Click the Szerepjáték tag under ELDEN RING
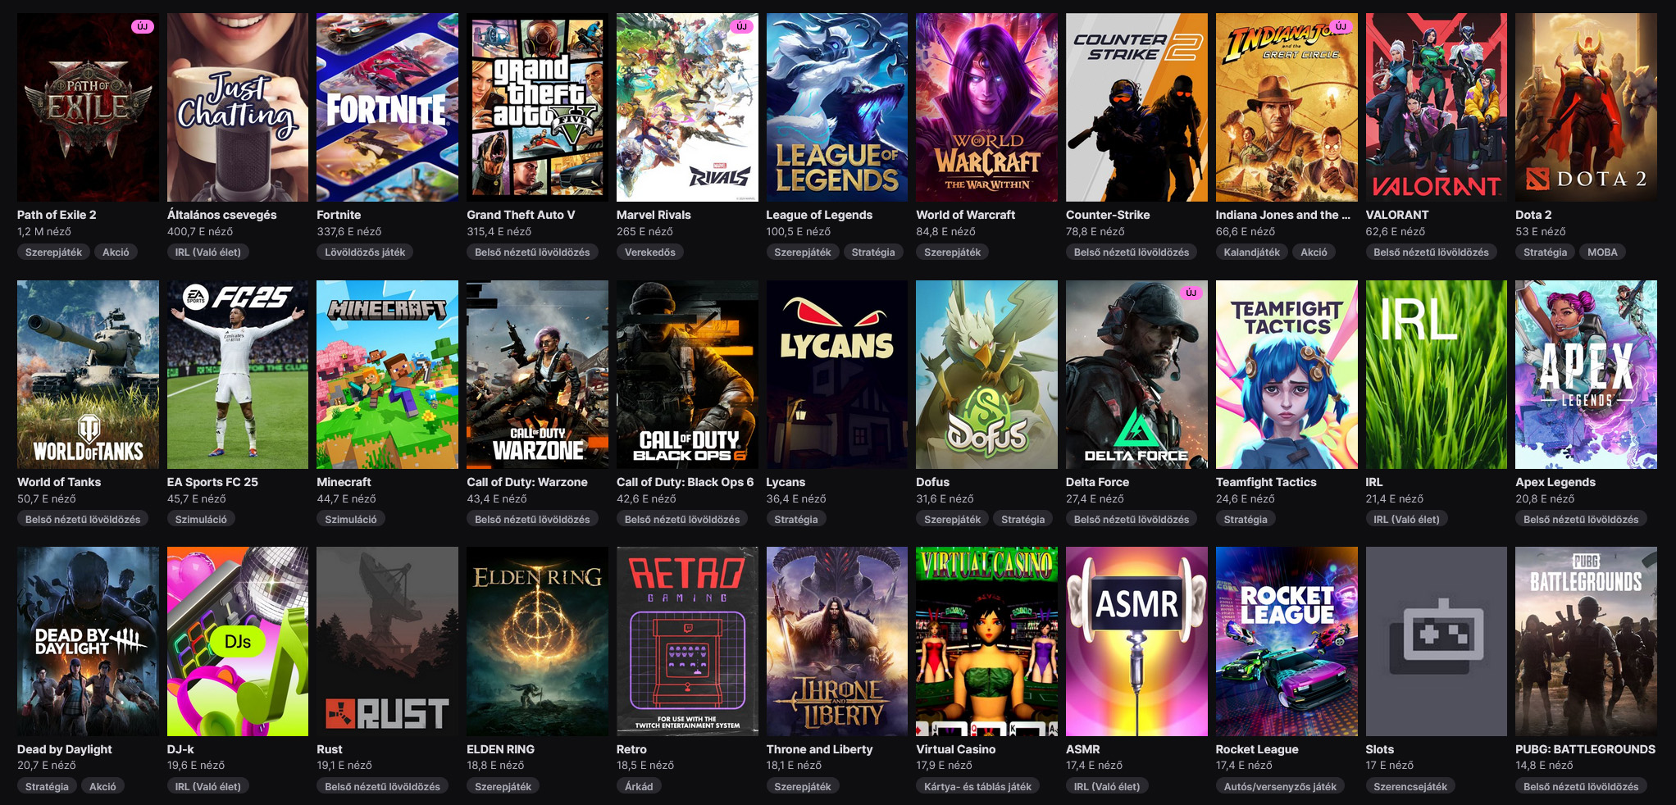 pyautogui.click(x=503, y=787)
